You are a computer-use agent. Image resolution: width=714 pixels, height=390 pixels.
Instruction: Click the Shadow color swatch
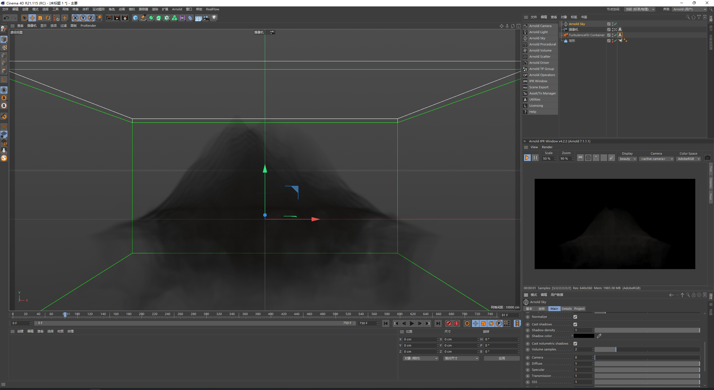(x=584, y=336)
